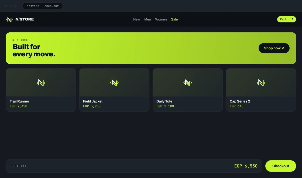Click the SUBTOTAL label
This screenshot has height=178, width=302.
point(19,166)
